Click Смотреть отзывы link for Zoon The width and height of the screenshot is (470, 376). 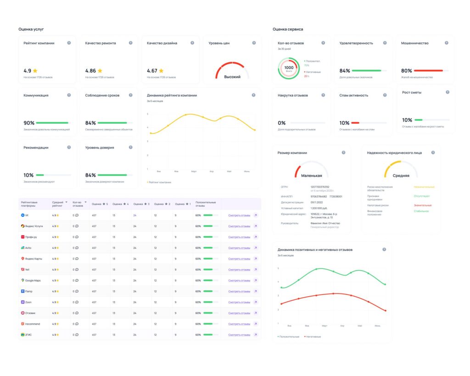pyautogui.click(x=239, y=302)
